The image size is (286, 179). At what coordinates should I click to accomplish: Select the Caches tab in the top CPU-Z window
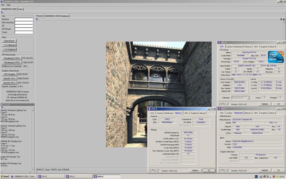point(229,47)
